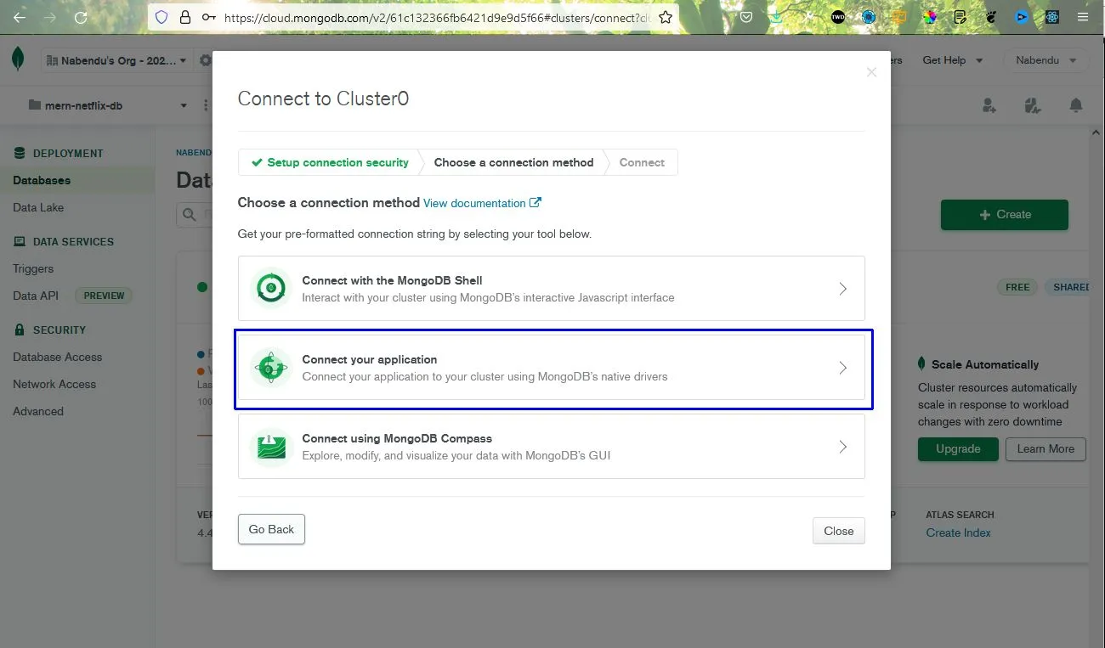The width and height of the screenshot is (1105, 648).
Task: Click the Learn More button
Action: (1045, 449)
